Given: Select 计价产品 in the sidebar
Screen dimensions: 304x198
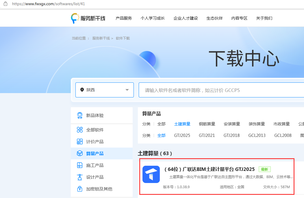Looking at the screenshot, I should tap(102, 142).
